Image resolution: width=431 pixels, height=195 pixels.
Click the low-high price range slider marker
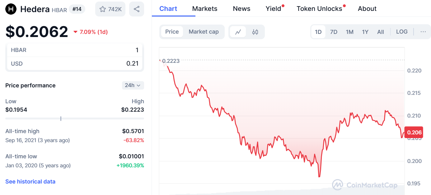[61, 118]
